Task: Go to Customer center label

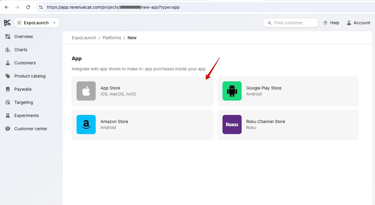Action: (31, 129)
